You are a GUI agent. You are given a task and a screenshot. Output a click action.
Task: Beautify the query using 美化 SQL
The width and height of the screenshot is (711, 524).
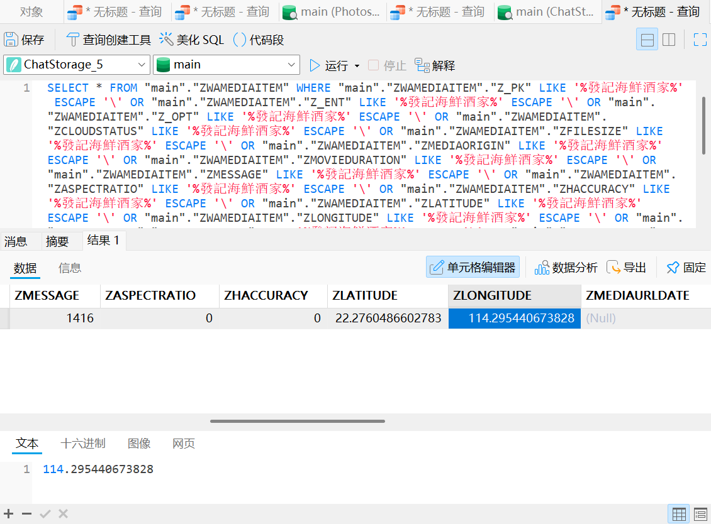[x=192, y=40]
